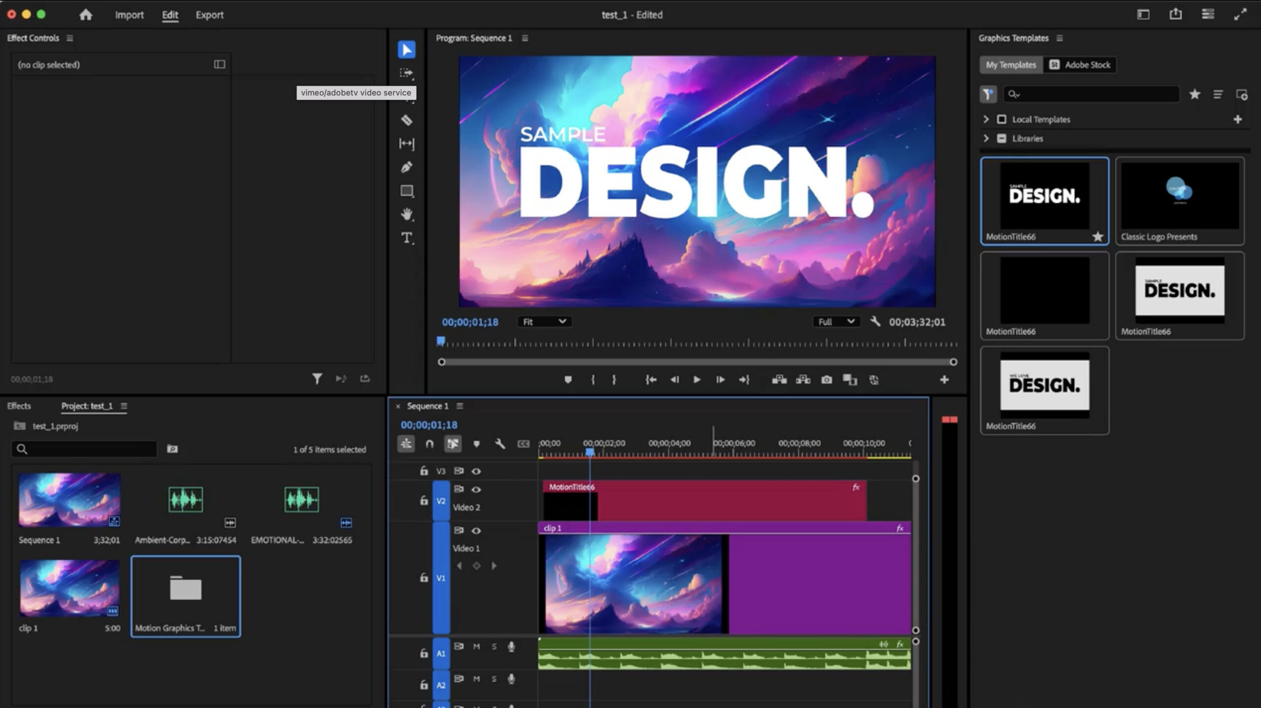Toggle insert sequences as nests
This screenshot has width=1261, height=708.
[406, 444]
